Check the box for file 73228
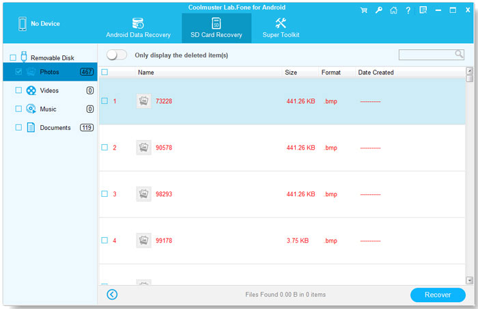478x309 pixels. tap(104, 101)
